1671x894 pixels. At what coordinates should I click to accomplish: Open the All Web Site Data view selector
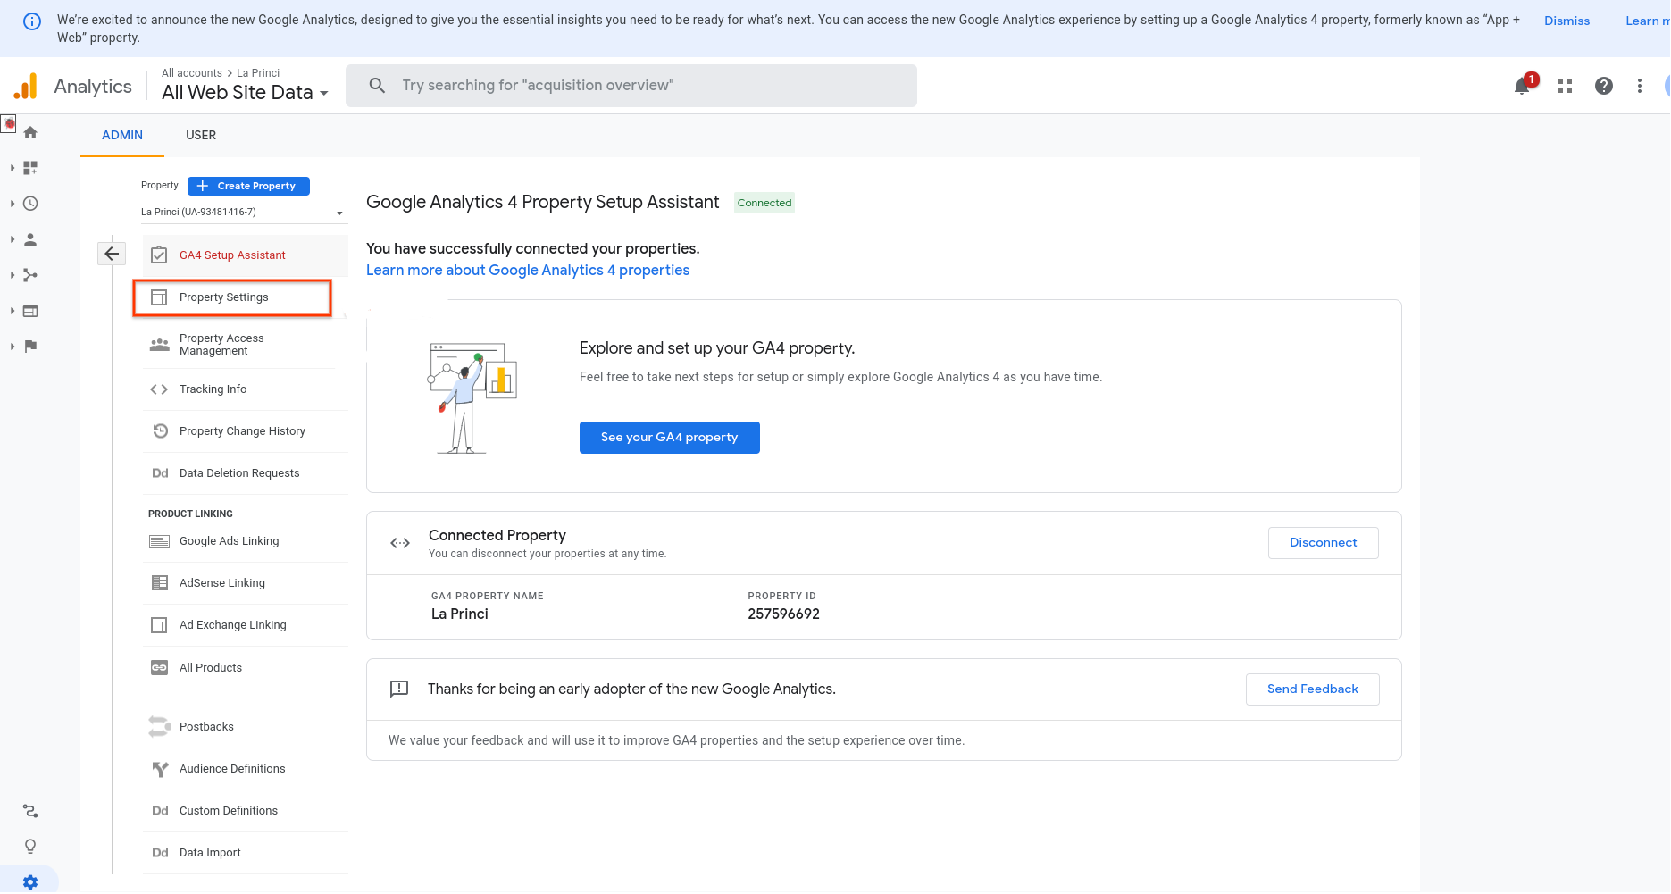point(245,92)
